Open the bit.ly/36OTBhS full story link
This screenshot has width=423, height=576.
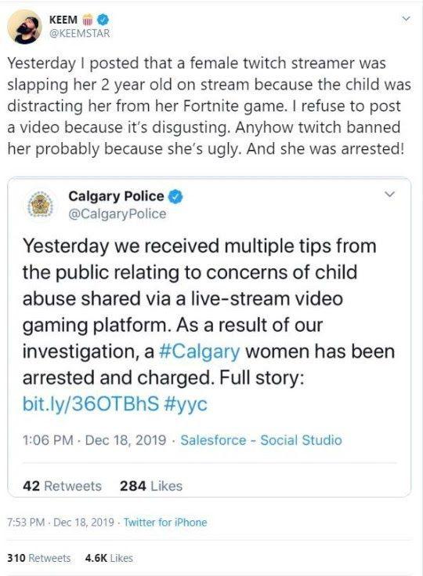pos(91,403)
